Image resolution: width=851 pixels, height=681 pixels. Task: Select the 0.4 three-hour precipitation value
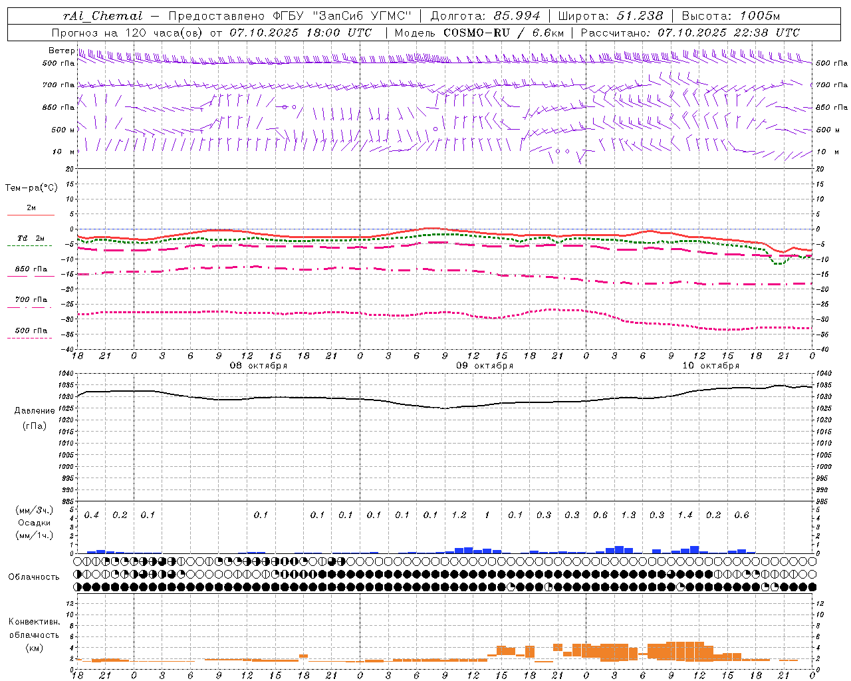pos(92,515)
